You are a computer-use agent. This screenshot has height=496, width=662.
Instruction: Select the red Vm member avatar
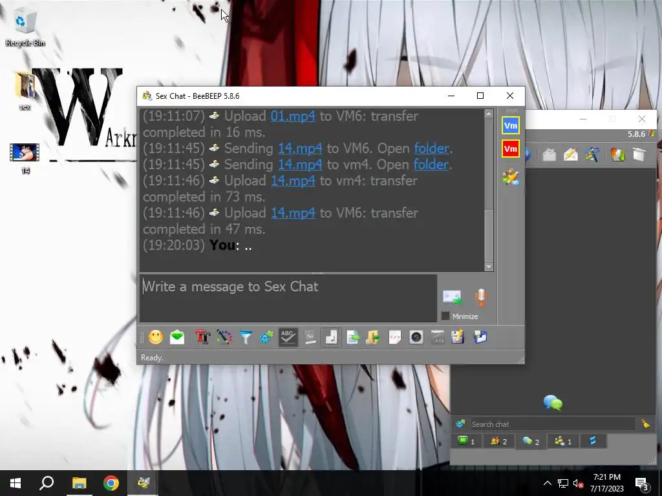(511, 149)
